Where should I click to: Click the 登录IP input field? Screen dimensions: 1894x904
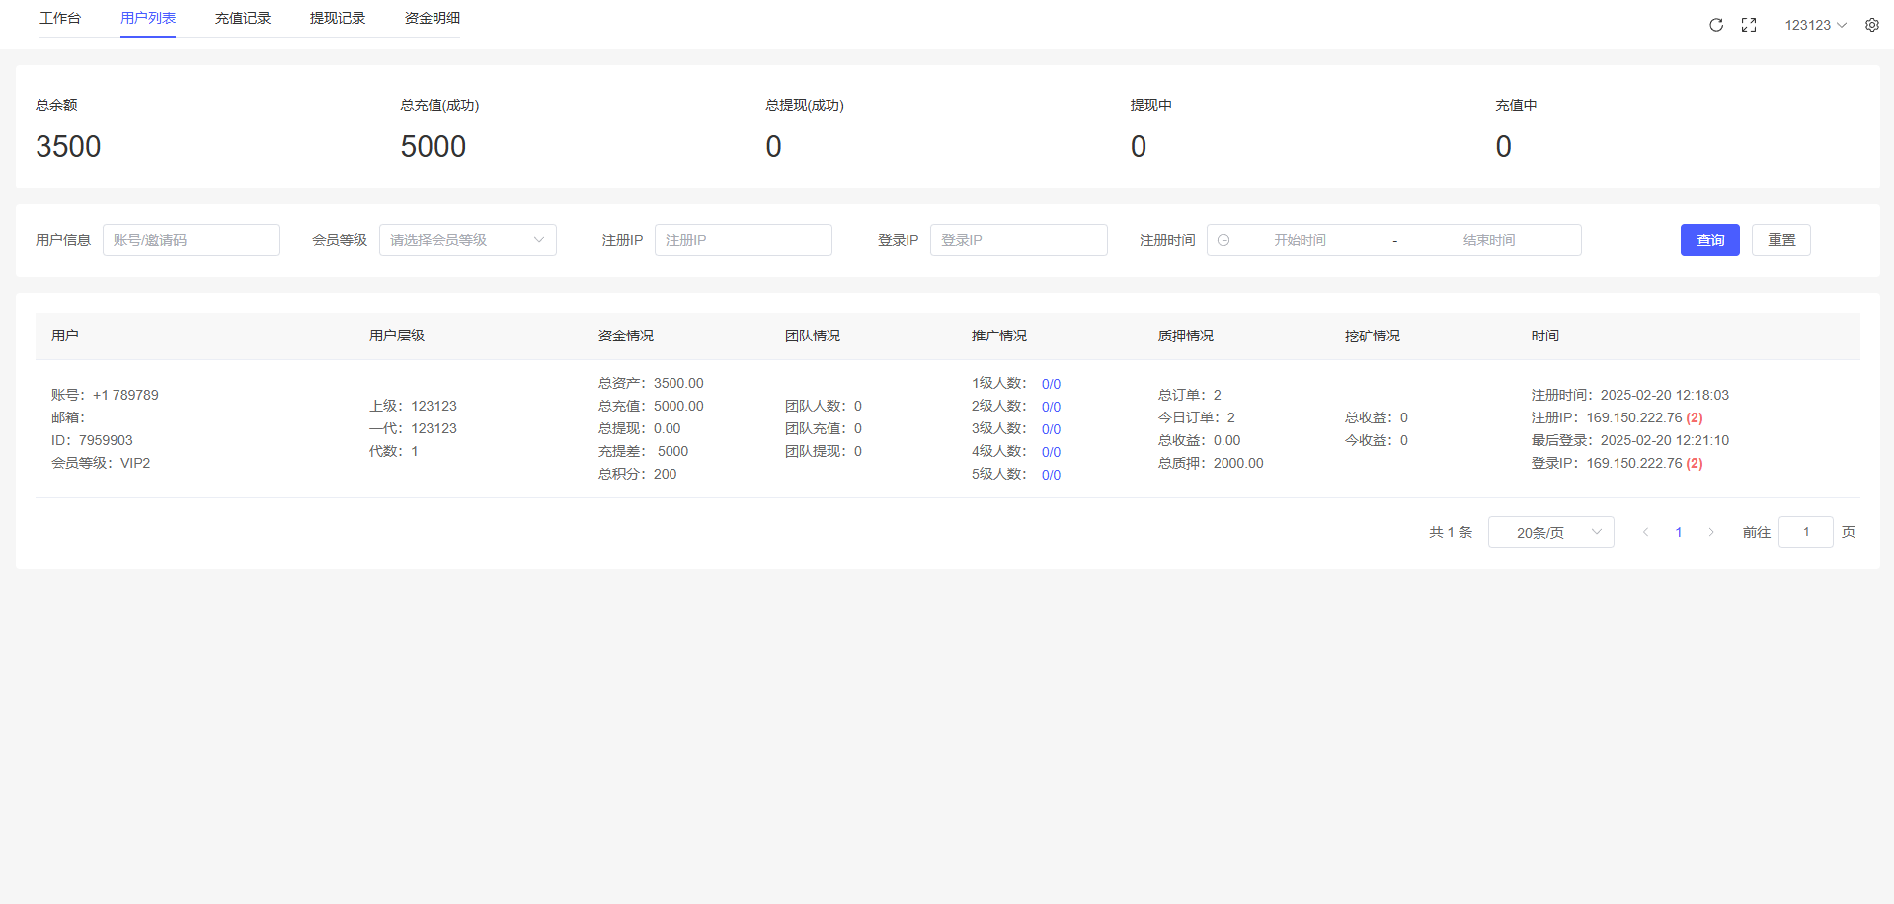click(x=1018, y=240)
